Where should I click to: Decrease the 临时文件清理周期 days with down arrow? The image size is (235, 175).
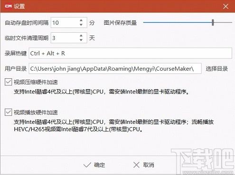[x=81, y=40]
